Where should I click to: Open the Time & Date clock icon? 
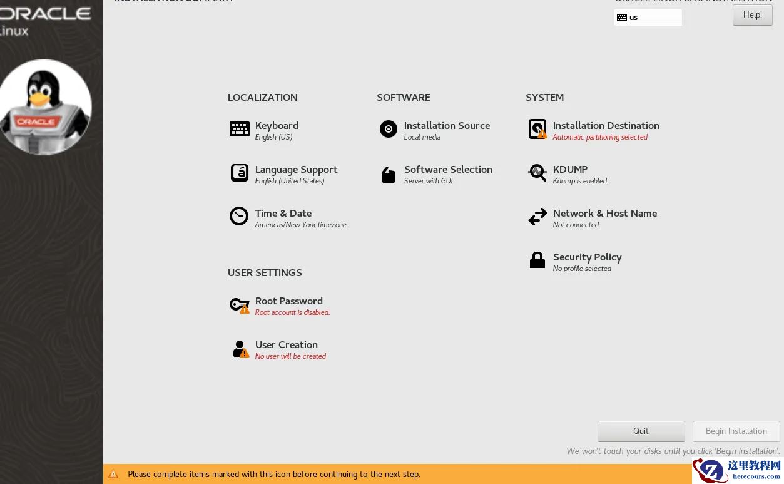[239, 216]
